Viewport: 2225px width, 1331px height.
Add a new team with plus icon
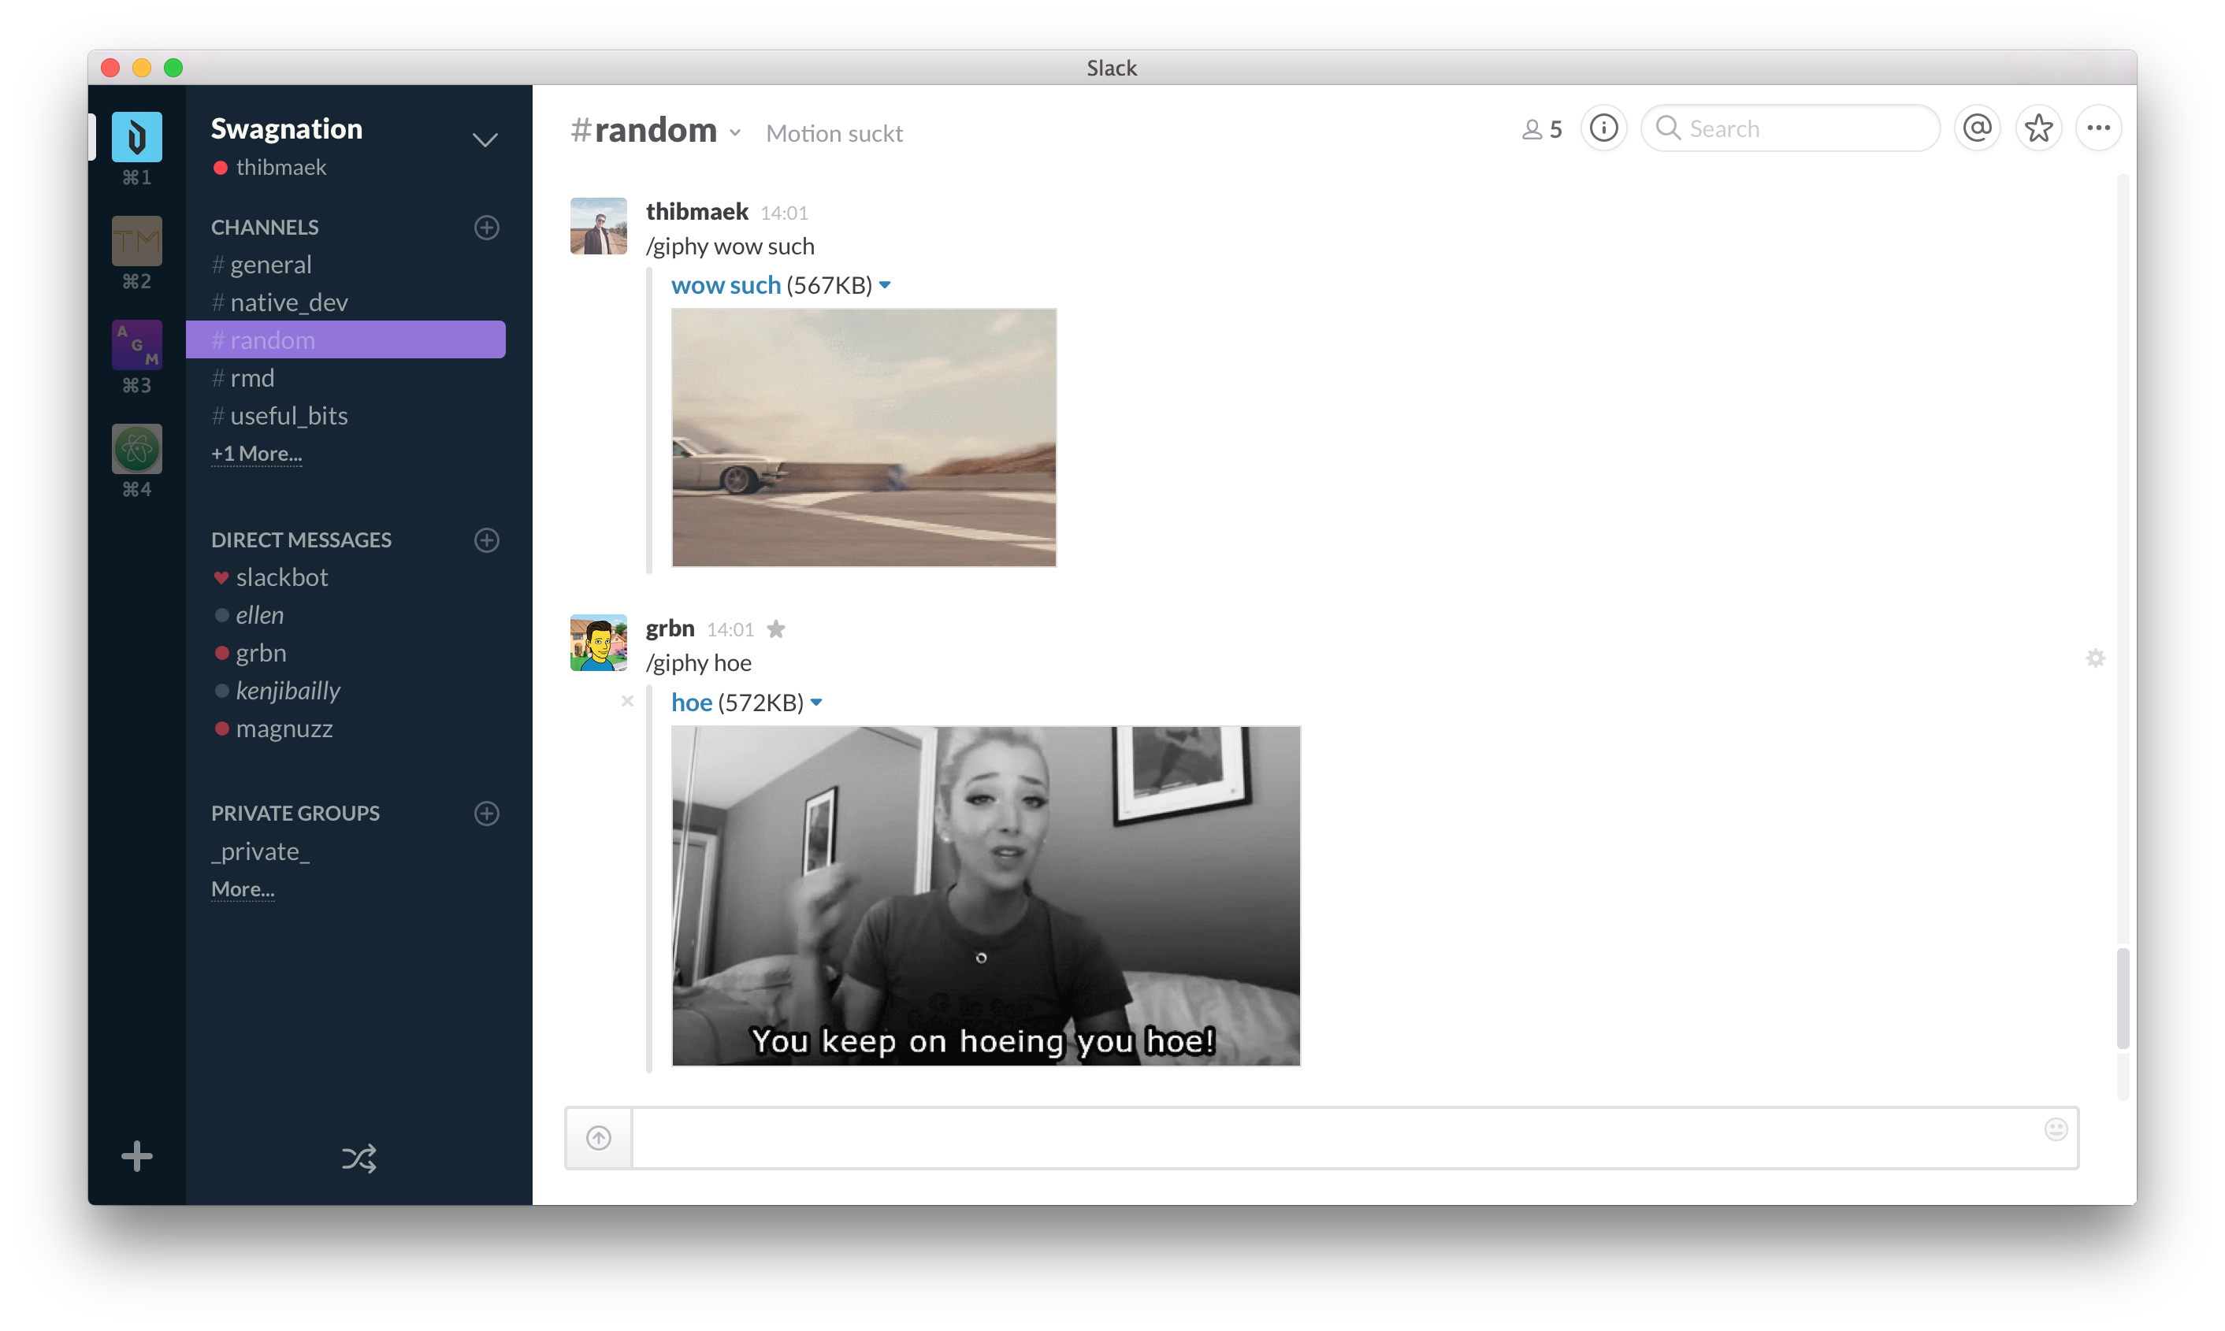tap(136, 1156)
